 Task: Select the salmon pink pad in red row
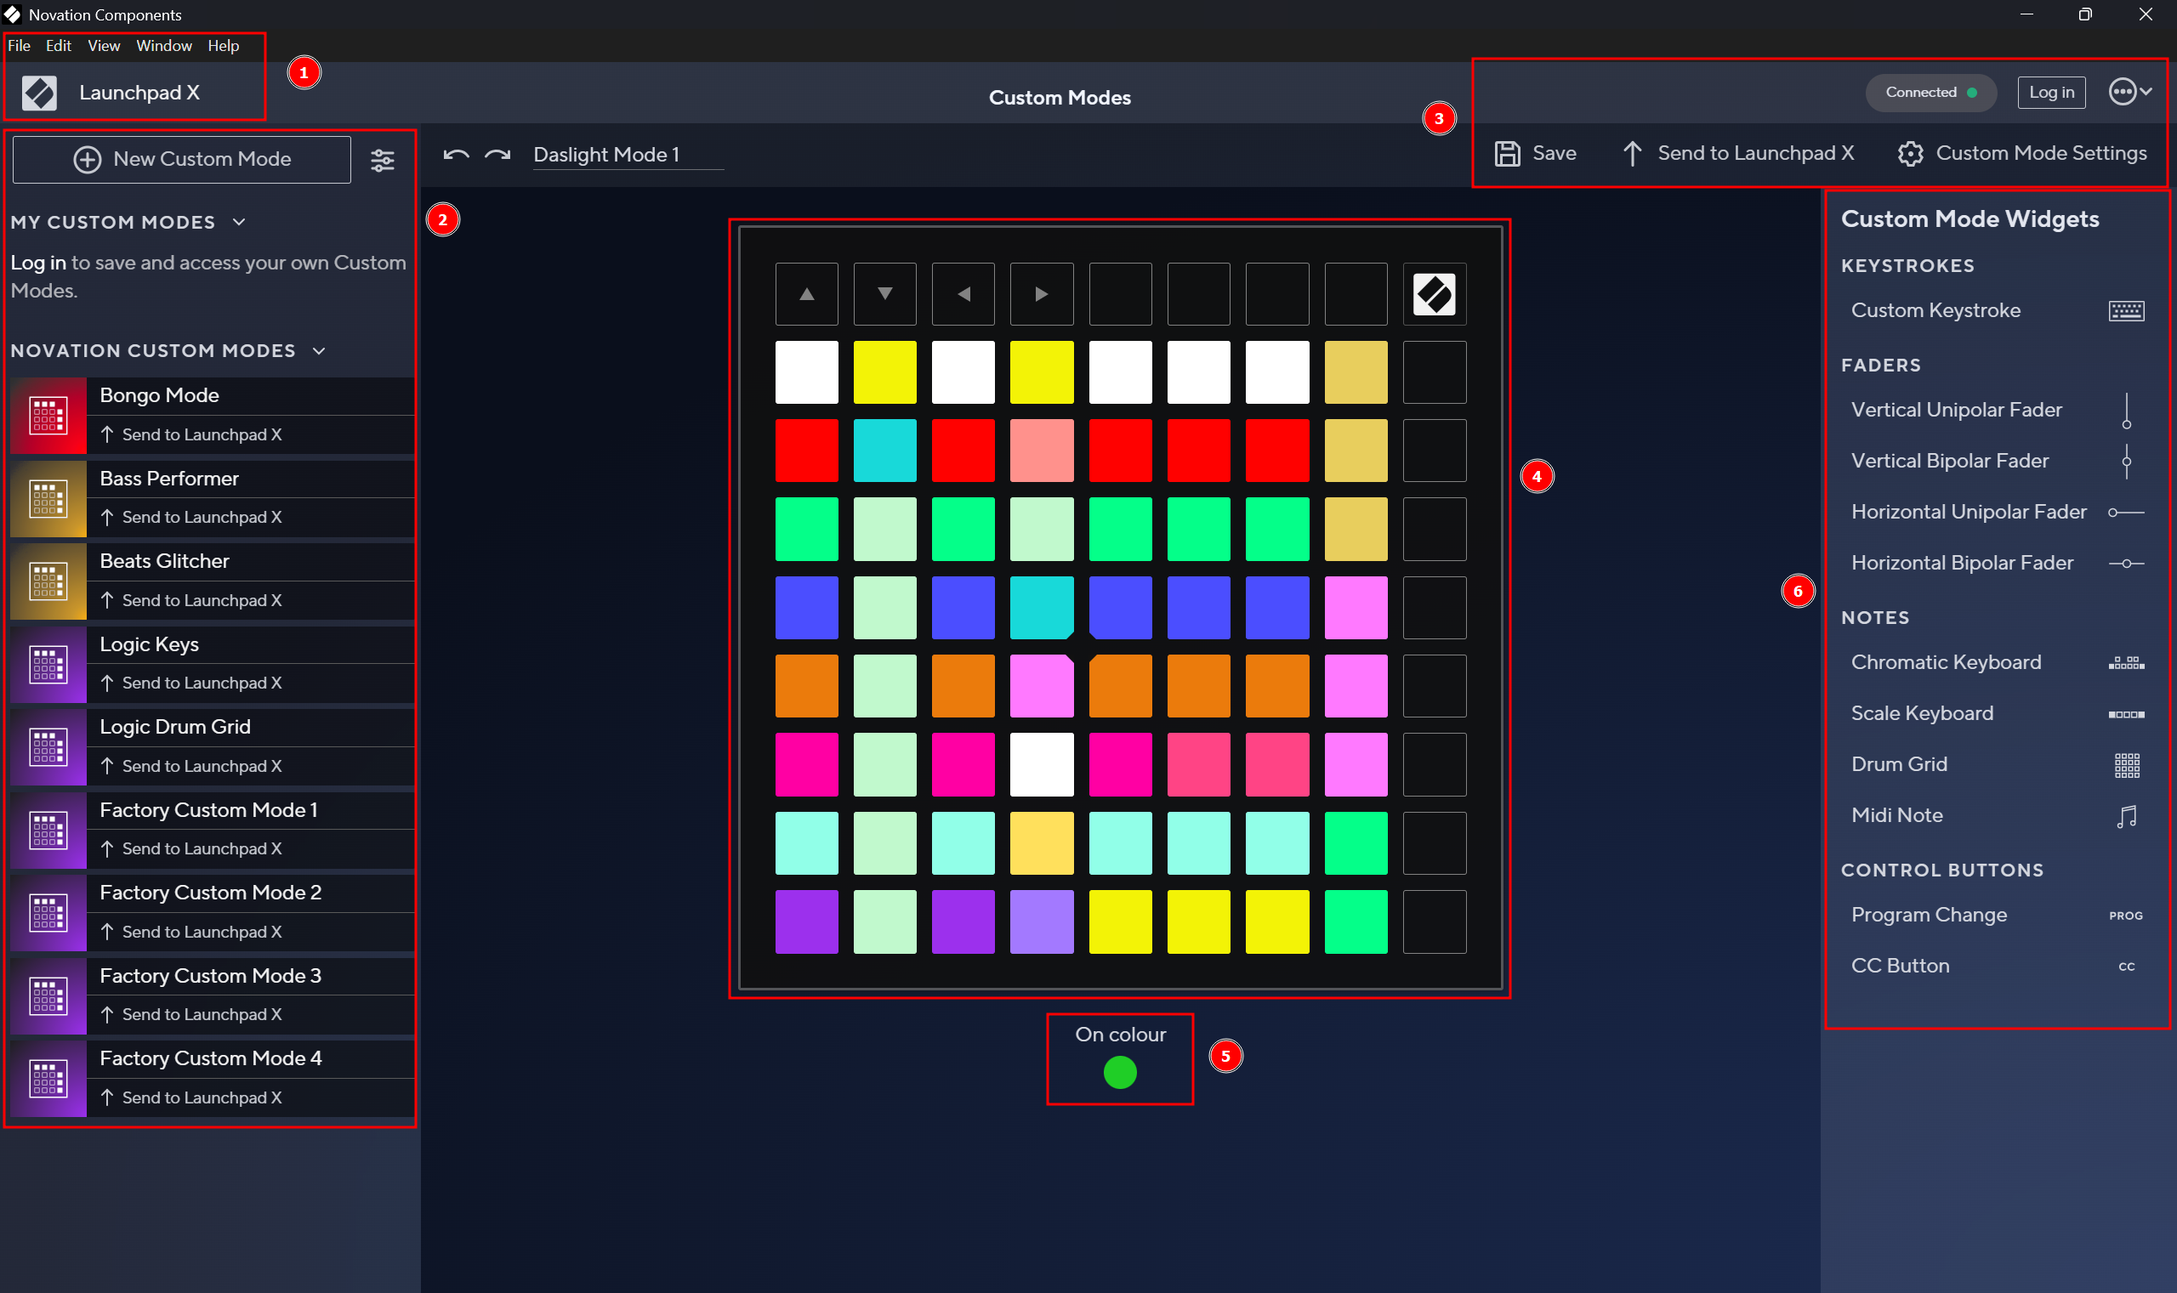(x=1042, y=451)
